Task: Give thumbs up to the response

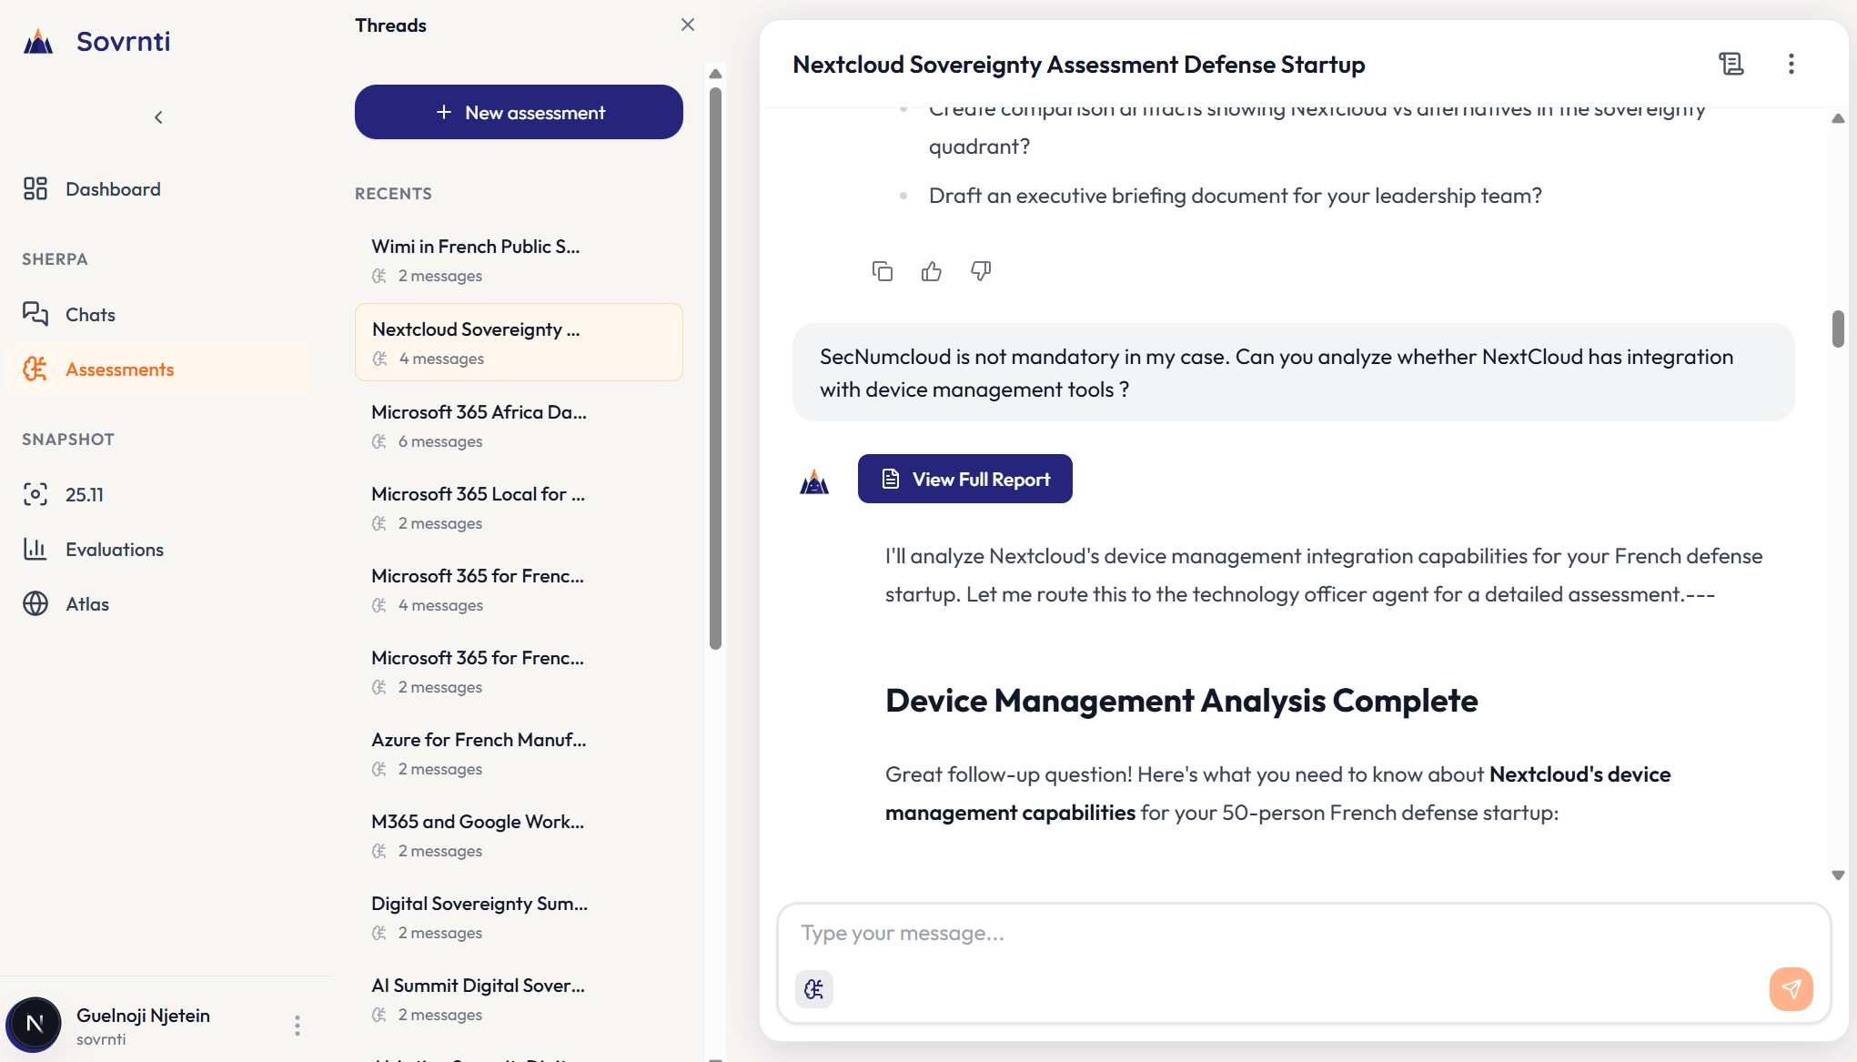Action: click(931, 271)
